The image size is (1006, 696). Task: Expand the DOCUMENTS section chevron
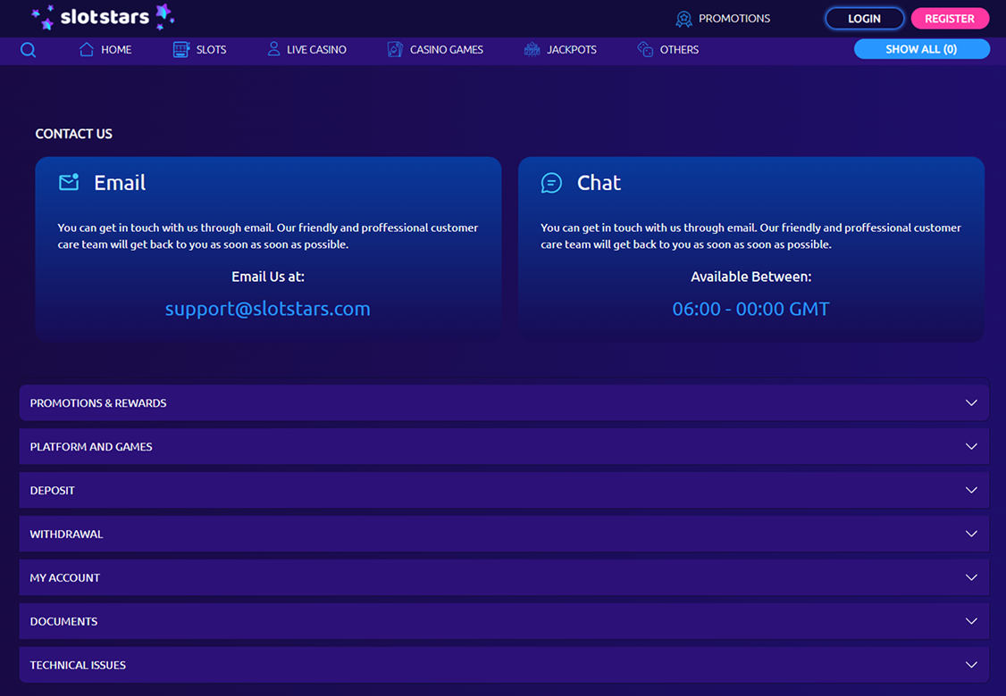(x=971, y=621)
